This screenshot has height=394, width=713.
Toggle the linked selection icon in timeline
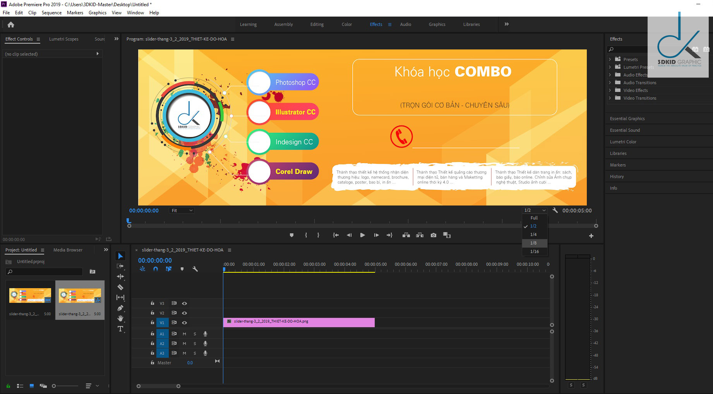click(x=168, y=269)
